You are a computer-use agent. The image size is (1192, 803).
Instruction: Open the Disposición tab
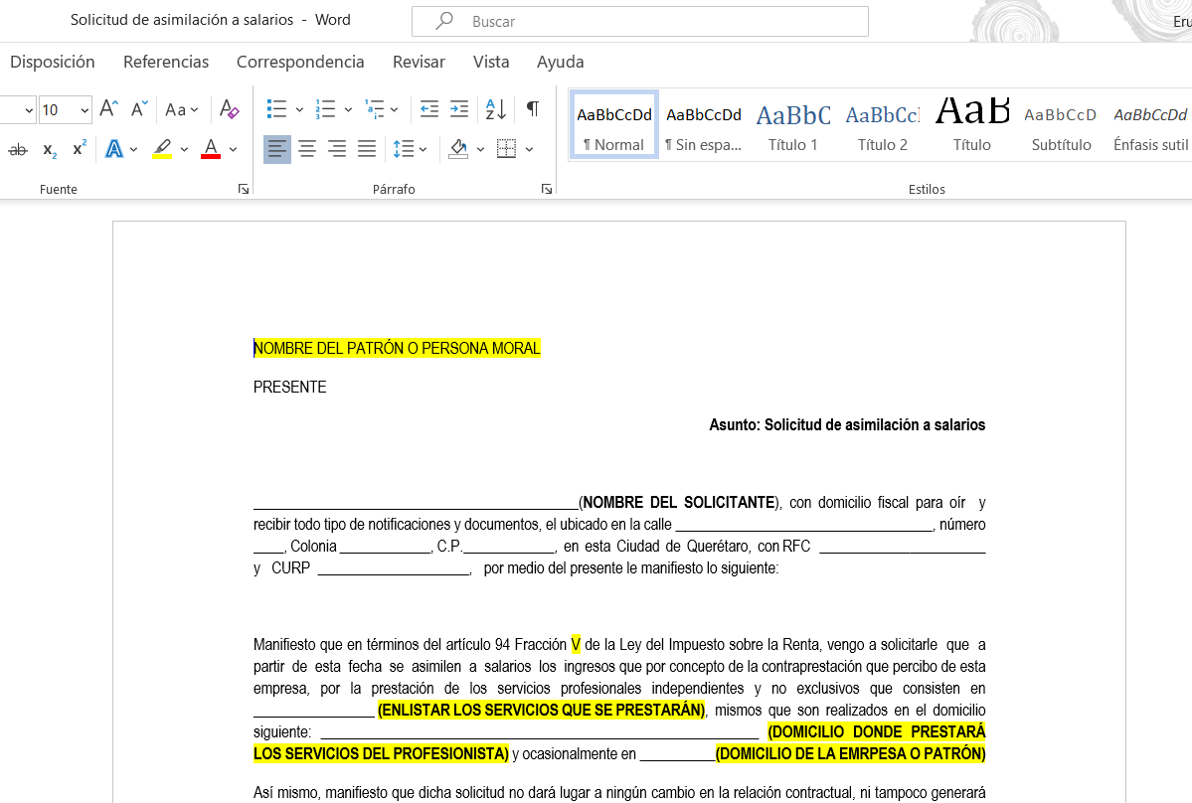[53, 62]
